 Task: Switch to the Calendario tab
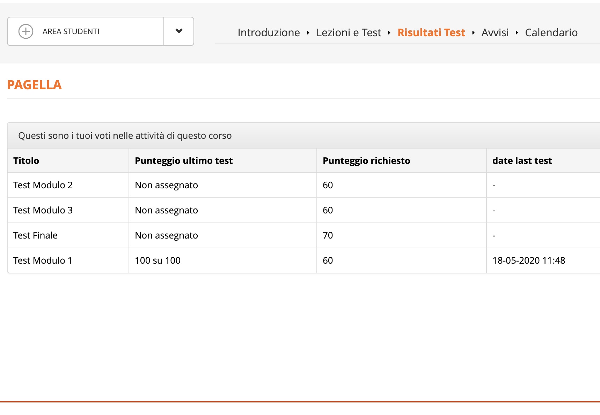(x=551, y=33)
